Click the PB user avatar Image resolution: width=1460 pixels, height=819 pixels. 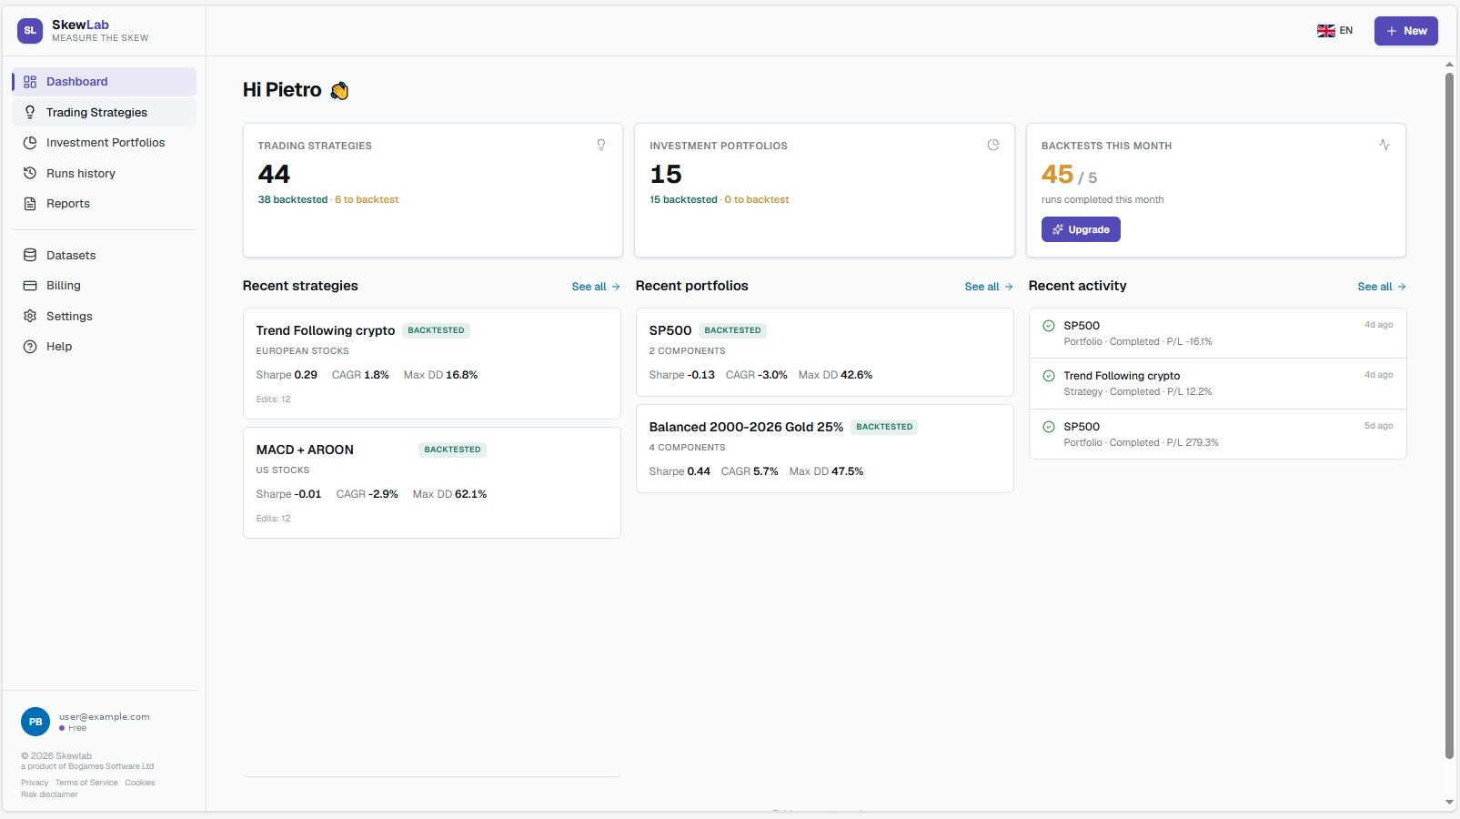[x=35, y=722]
